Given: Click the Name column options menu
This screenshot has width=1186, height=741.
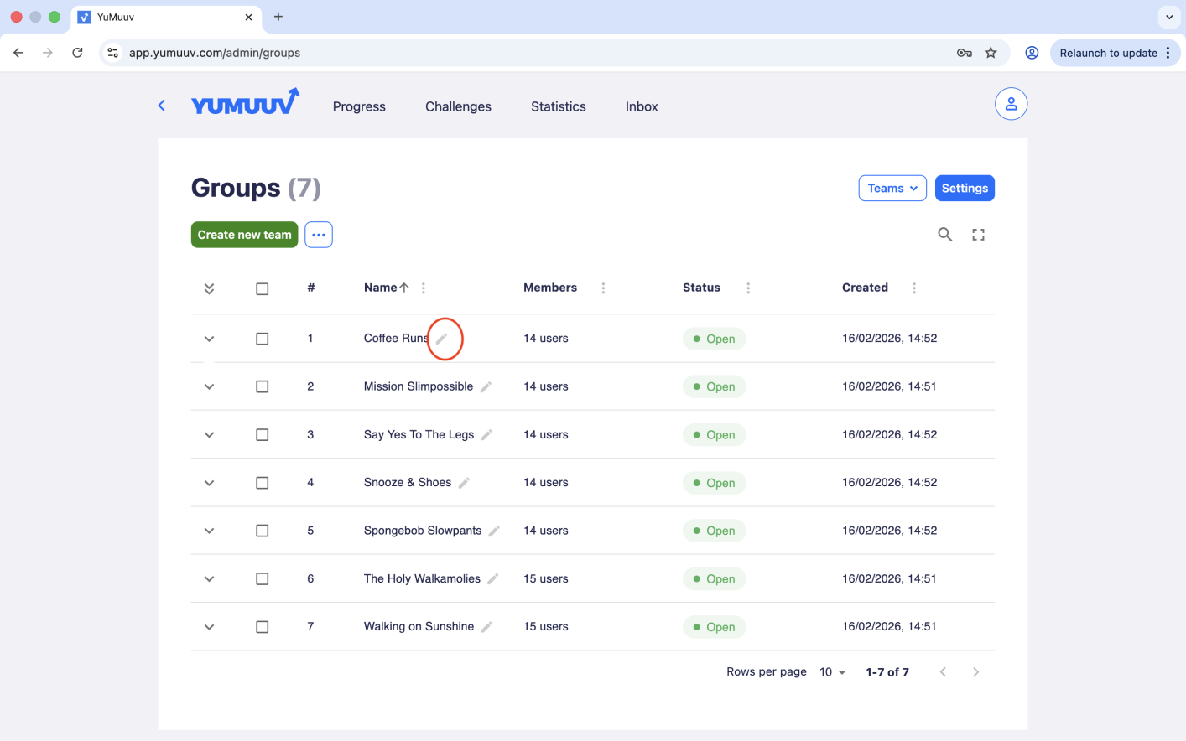Looking at the screenshot, I should coord(424,288).
